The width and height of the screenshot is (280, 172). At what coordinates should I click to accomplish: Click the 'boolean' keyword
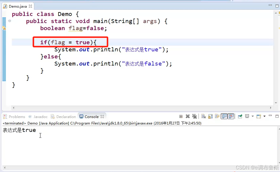(53, 28)
